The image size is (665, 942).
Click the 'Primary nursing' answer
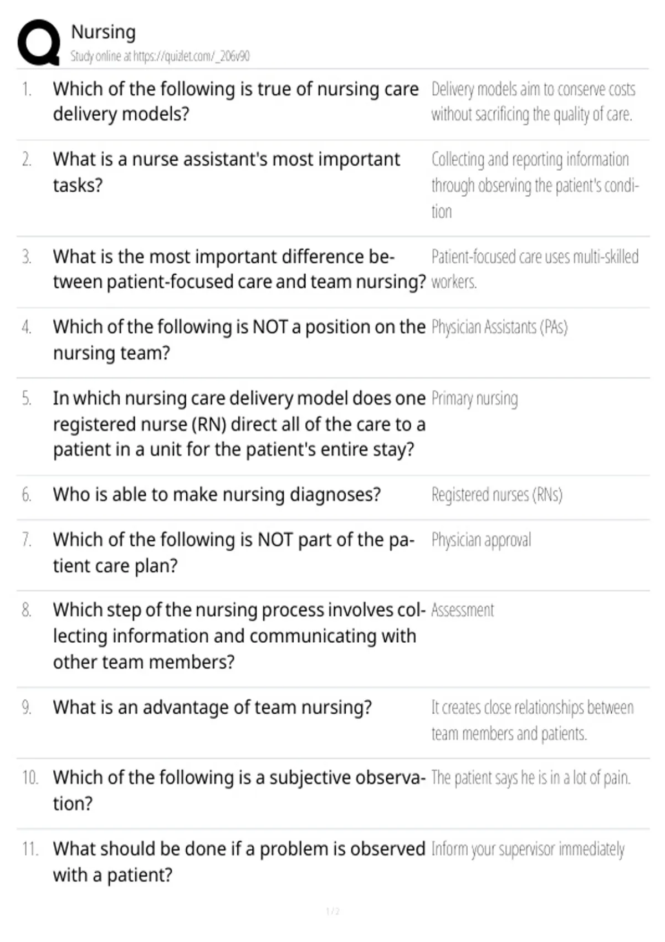pos(474,399)
